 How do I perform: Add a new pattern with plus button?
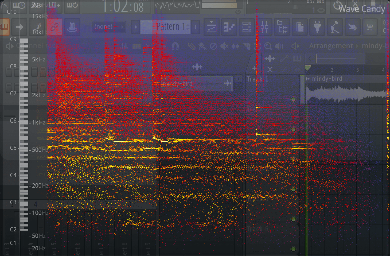[x=195, y=27]
